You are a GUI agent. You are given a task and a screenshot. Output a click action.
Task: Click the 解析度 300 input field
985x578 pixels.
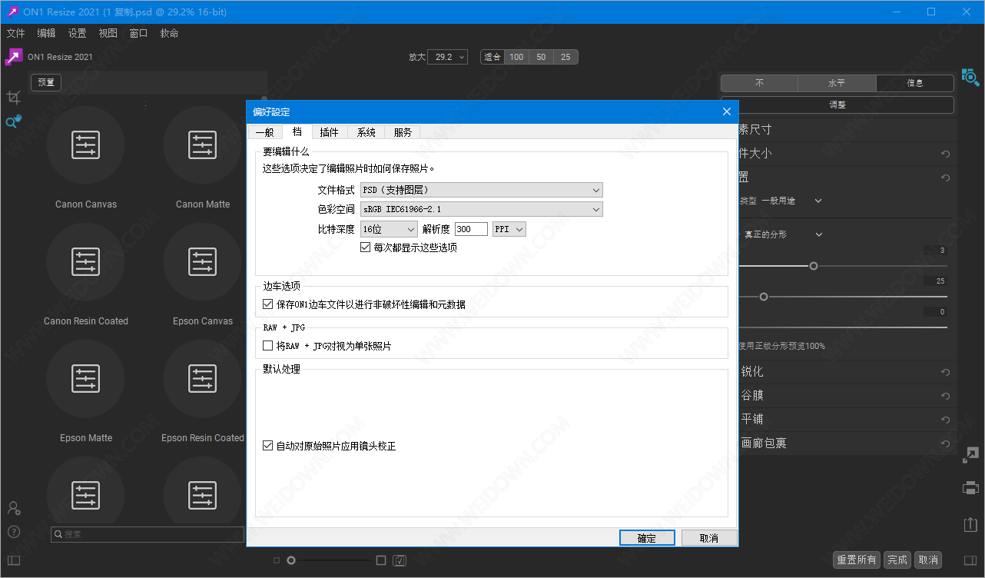click(471, 229)
